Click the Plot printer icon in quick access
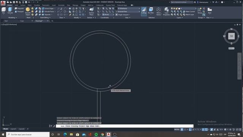 pyautogui.click(x=26, y=2)
